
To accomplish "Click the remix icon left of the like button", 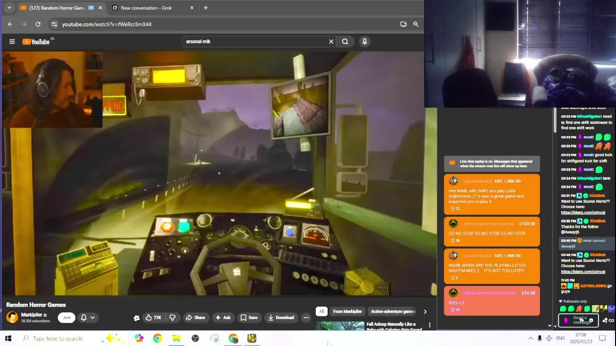I will coord(137,318).
